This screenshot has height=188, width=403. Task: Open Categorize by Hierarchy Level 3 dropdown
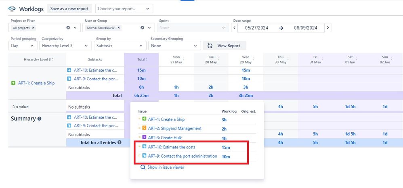[65, 46]
